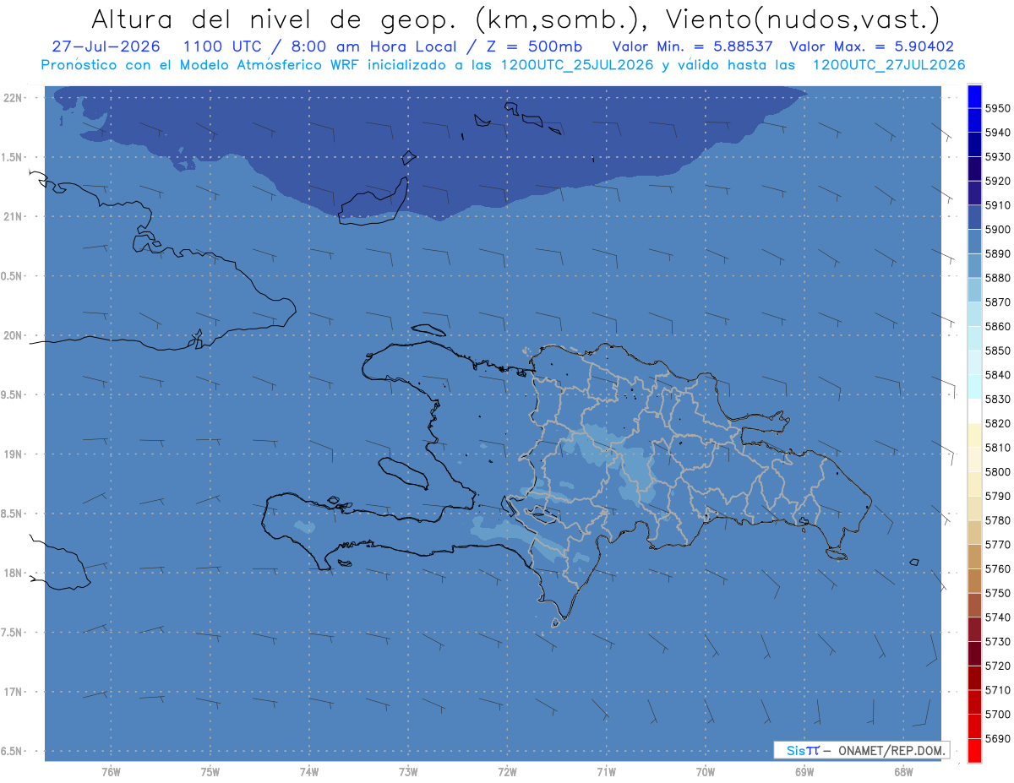Click the '5760' colorbar value
This screenshot has width=1014, height=783.
click(998, 568)
